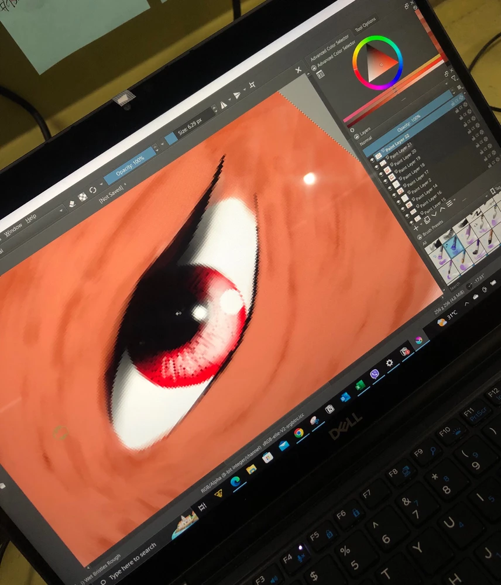The height and width of the screenshot is (585, 501).
Task: Click the add new layer plus icon
Action: (417, 228)
